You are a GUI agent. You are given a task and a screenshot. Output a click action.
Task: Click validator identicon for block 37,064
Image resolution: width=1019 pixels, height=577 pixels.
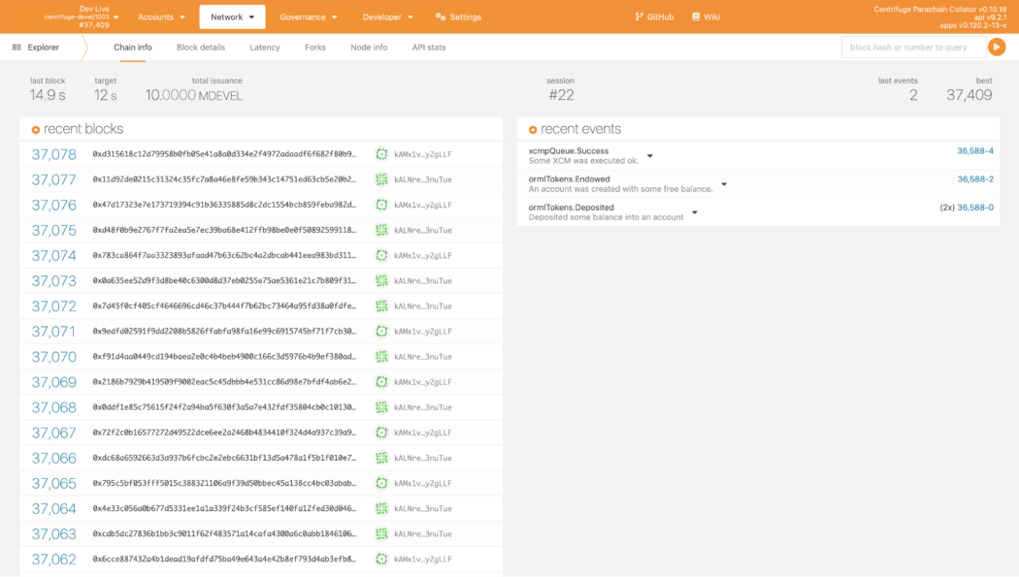coord(381,509)
